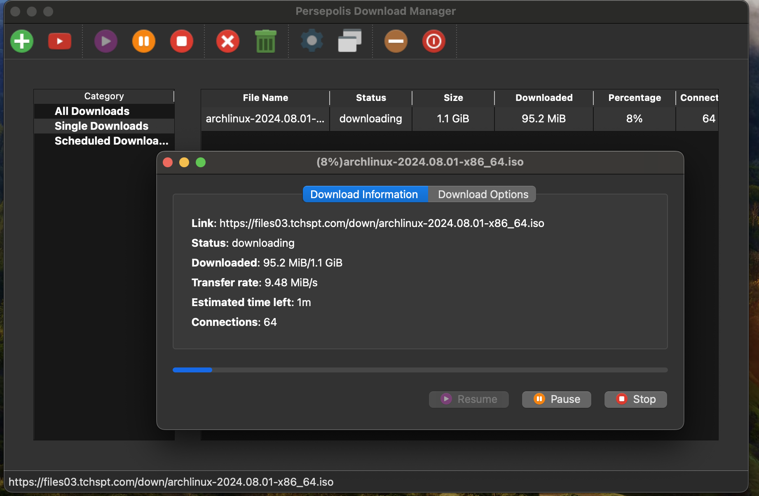This screenshot has width=759, height=496.
Task: Click 'Status: downloading' text in dialog
Action: coord(243,243)
